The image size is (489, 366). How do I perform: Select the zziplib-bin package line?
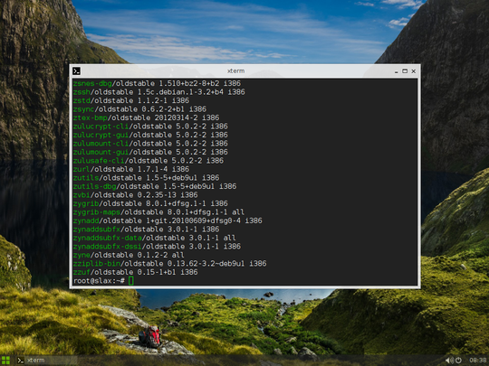click(169, 264)
